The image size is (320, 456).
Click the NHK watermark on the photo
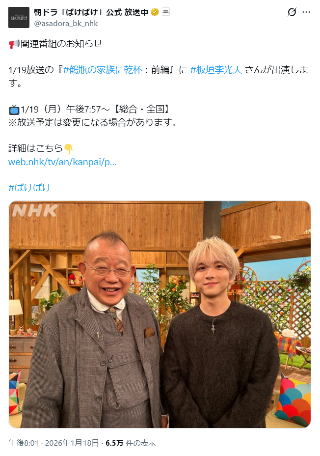[35, 211]
